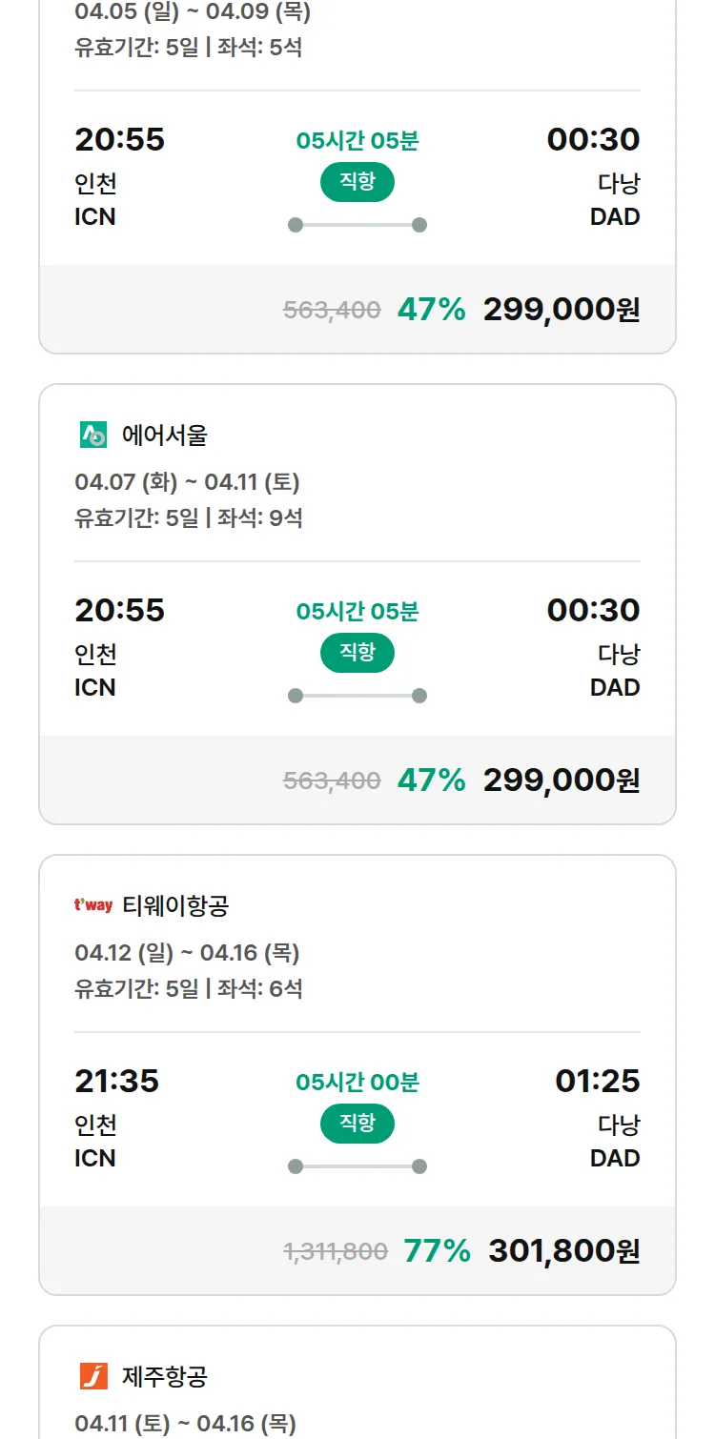The image size is (715, 1439).
Task: Click the 직항 badge on the t'way card
Action: click(357, 1124)
